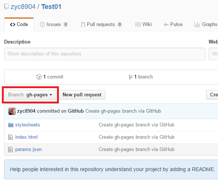Click the Wiki book icon

click(x=138, y=25)
